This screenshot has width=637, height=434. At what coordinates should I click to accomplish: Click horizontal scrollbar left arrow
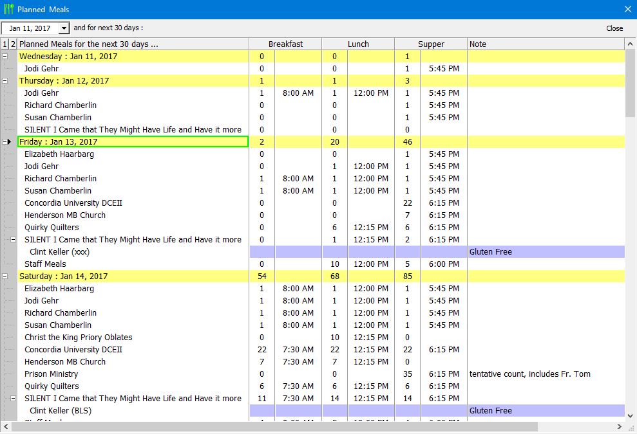pos(6,426)
